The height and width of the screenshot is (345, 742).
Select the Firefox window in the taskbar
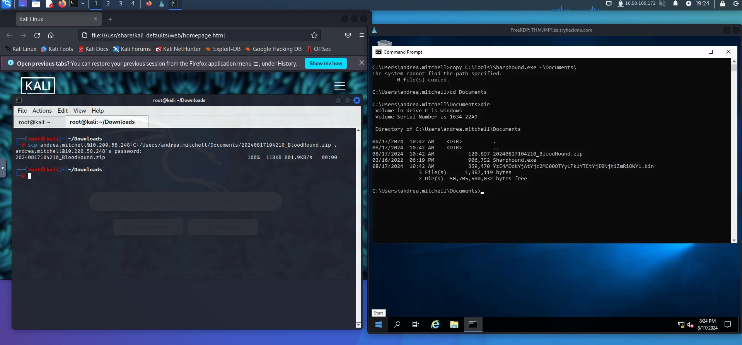(x=149, y=4)
